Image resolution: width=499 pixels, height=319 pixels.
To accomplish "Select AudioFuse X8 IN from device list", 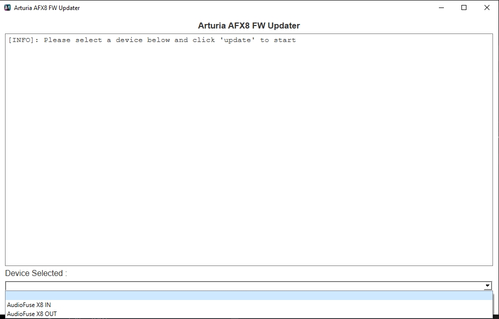I will pyautogui.click(x=249, y=304).
